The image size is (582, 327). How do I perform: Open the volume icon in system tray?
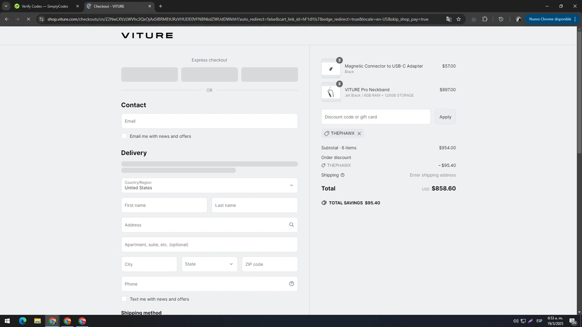(516, 321)
